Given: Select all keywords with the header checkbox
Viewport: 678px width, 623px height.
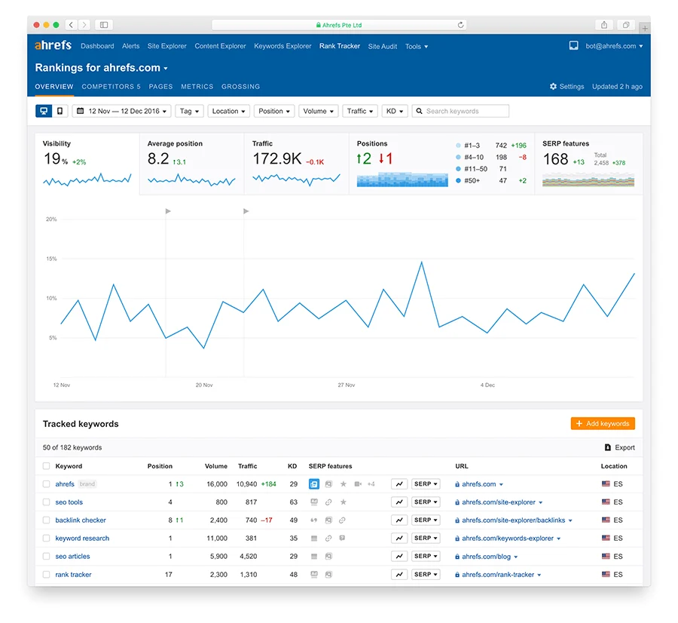Looking at the screenshot, I should [46, 466].
